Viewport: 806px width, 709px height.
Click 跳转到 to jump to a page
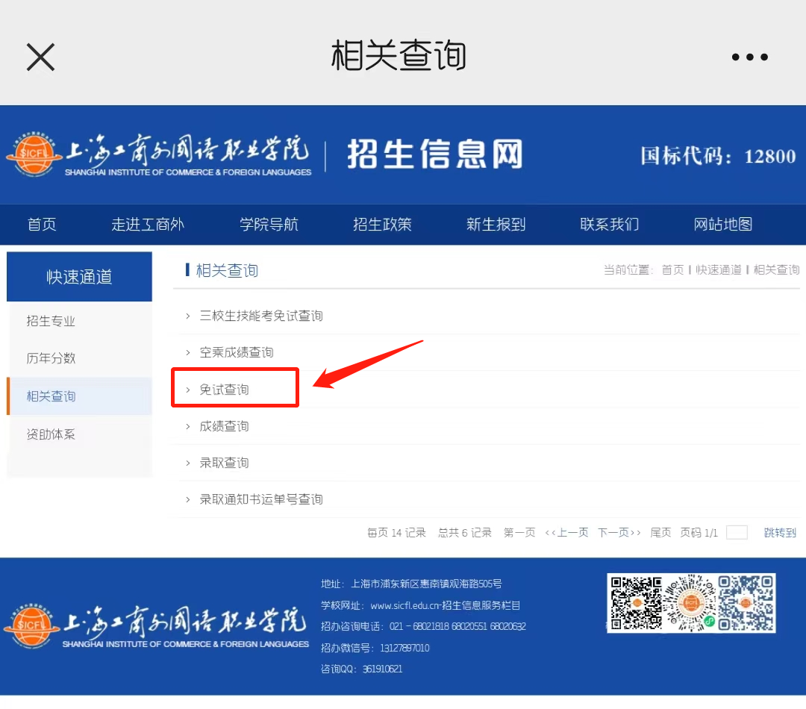780,532
